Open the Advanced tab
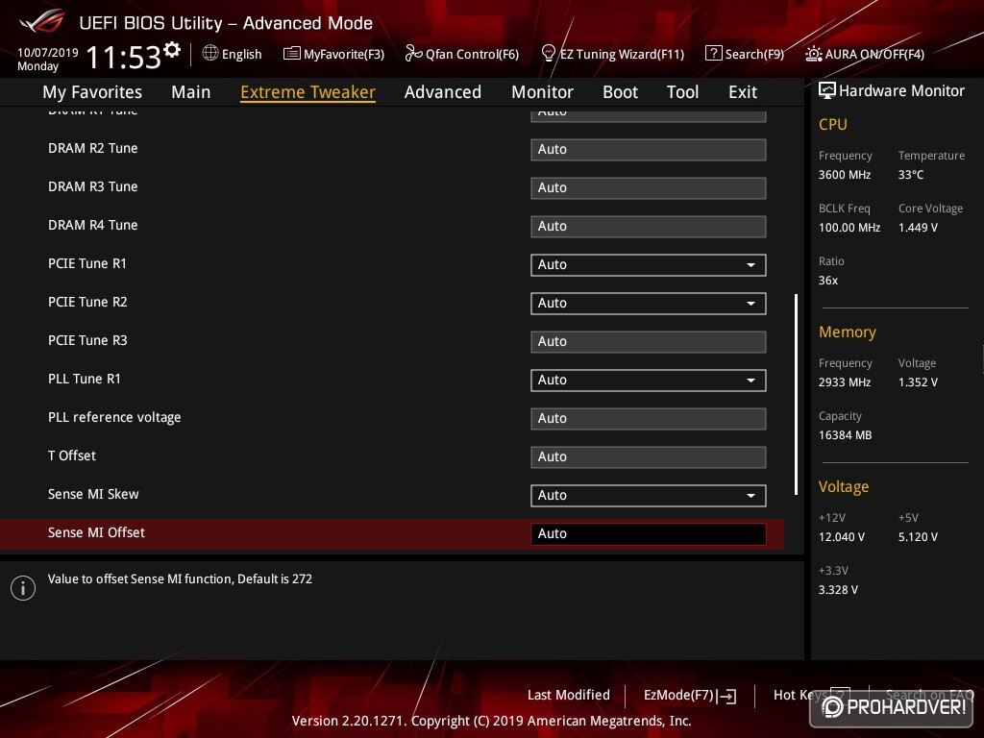Viewport: 984px width, 738px height. [x=443, y=92]
